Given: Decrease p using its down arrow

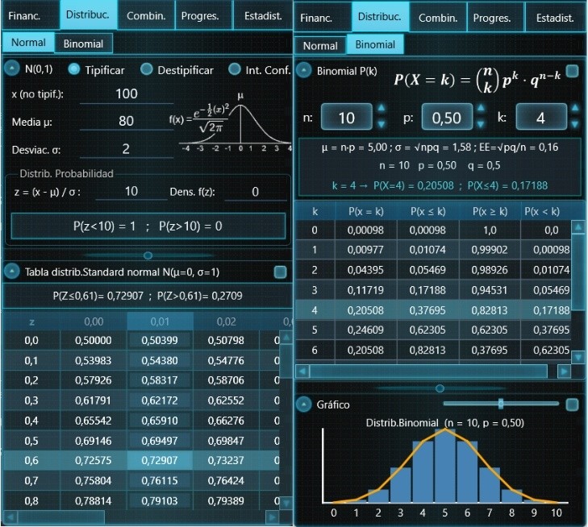Looking at the screenshot, I should tap(481, 124).
